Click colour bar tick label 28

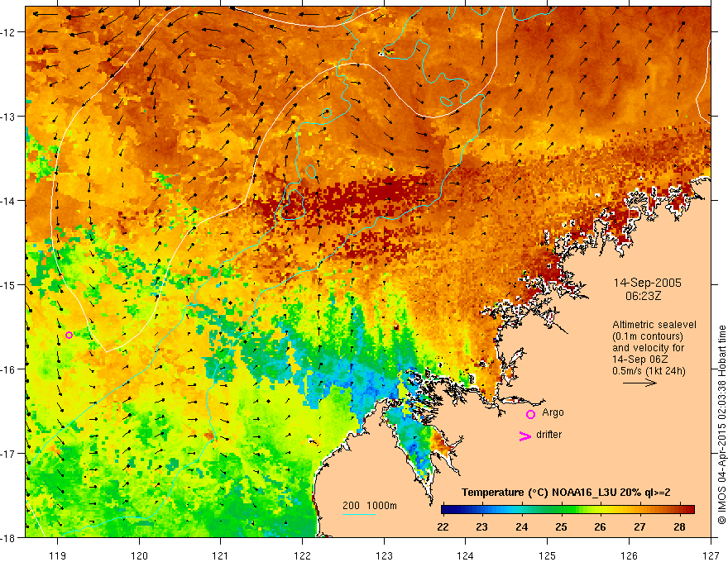coord(679,526)
